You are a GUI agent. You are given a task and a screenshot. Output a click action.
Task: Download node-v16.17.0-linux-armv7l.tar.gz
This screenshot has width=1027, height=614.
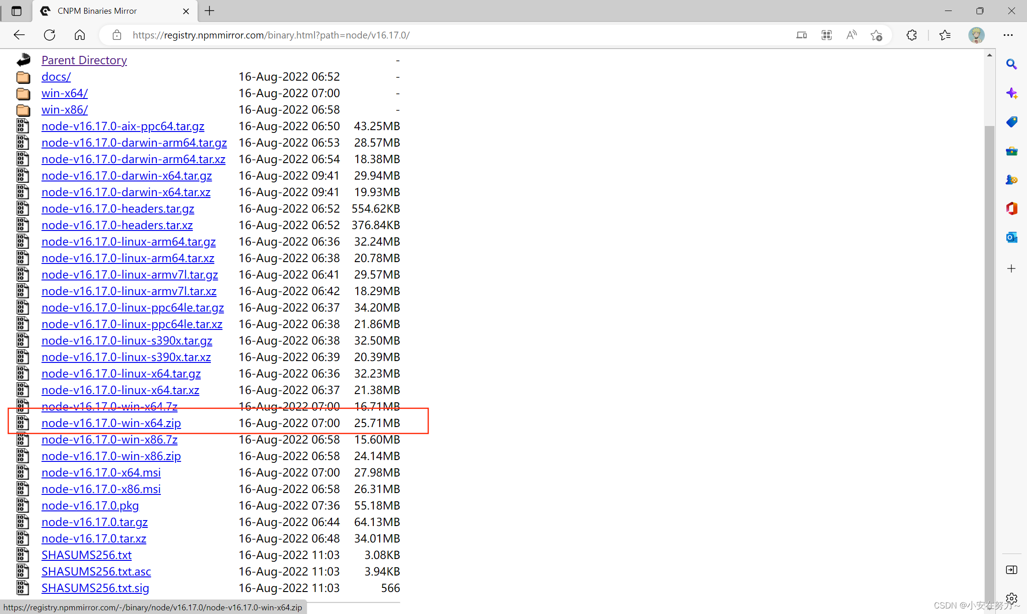coord(130,275)
